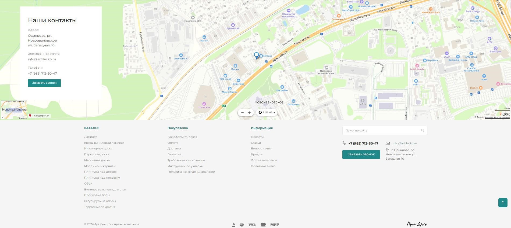511x228 pixels.
Task: Zoom out the map with minus button
Action: 242,113
